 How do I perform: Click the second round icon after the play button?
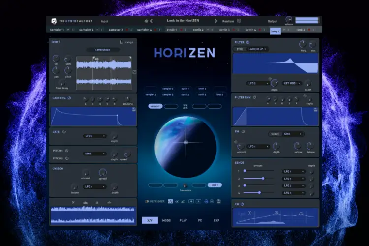212,201
